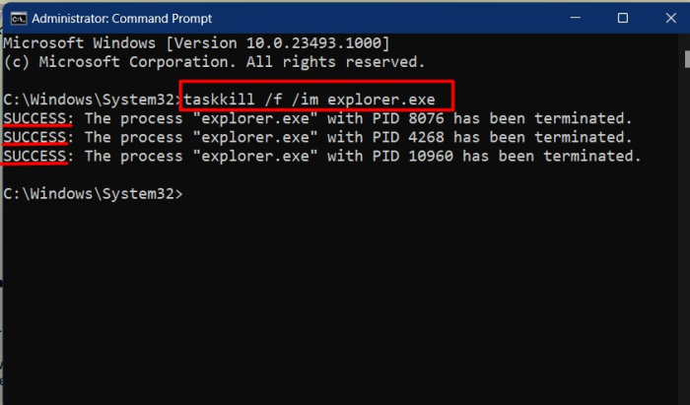Click the Microsoft Windows version line

tap(197, 43)
